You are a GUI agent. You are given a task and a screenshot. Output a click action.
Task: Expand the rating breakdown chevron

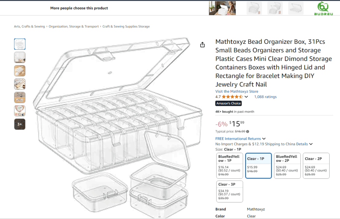click(x=246, y=97)
